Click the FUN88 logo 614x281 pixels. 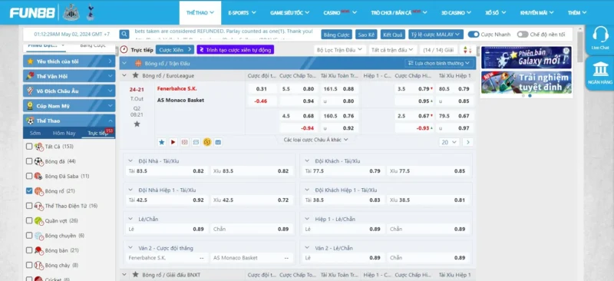[32, 12]
